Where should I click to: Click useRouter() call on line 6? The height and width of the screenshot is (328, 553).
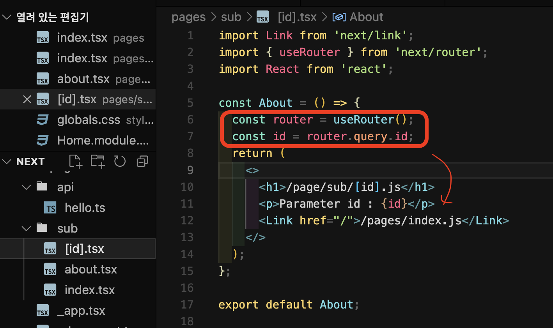[370, 120]
